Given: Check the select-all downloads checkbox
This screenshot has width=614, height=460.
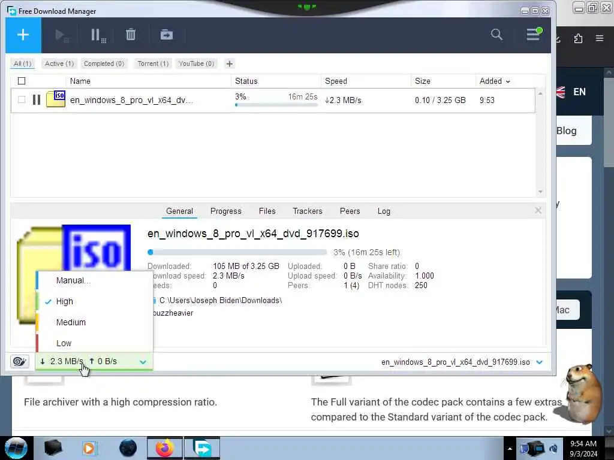Looking at the screenshot, I should tap(22, 81).
